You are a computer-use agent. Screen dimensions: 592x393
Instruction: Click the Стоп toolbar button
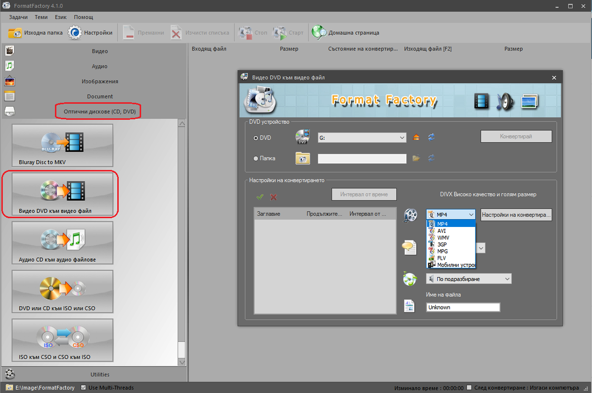click(253, 33)
